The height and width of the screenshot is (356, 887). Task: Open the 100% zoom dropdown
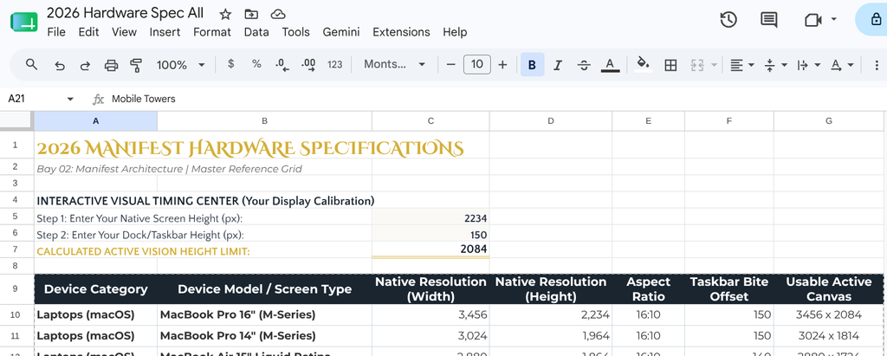point(180,65)
